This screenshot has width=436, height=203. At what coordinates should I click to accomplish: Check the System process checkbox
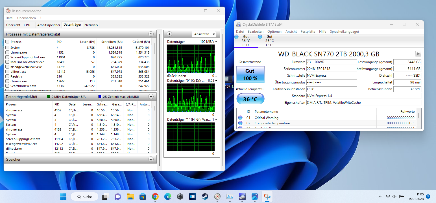coord(7,48)
